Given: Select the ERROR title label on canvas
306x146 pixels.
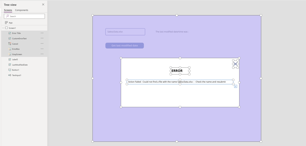Looking at the screenshot, I should click(x=177, y=71).
